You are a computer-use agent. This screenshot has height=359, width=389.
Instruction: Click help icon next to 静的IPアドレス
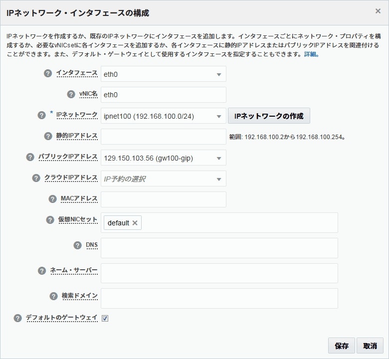point(48,136)
